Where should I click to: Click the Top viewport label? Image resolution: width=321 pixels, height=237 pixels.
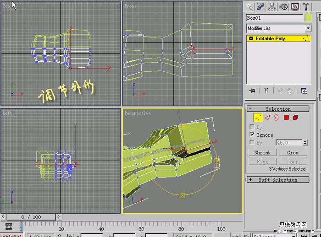pos(6,6)
